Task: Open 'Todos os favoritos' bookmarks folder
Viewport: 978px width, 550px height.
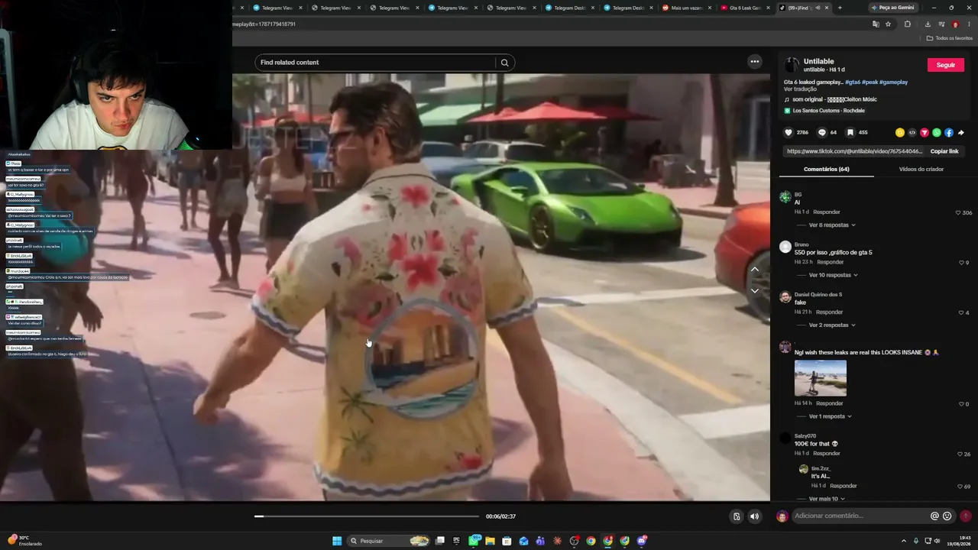Action: click(950, 38)
